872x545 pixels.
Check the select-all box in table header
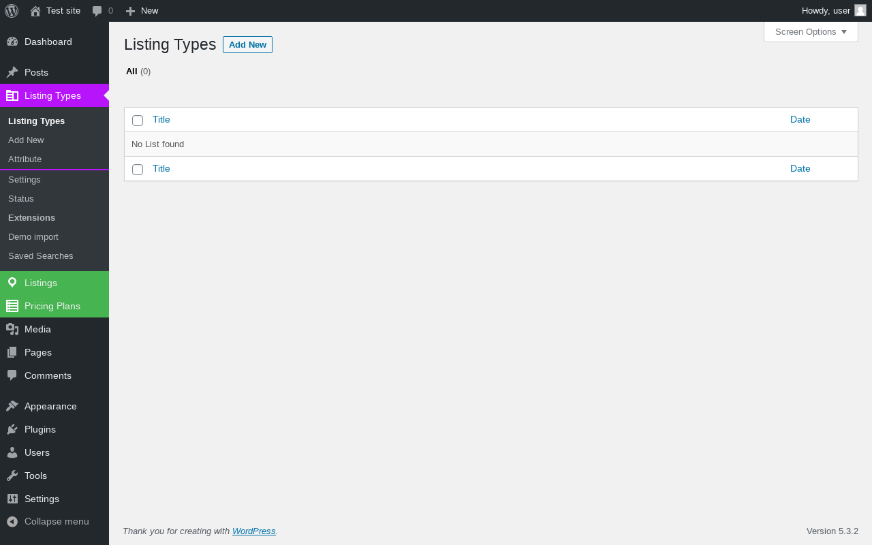(138, 121)
